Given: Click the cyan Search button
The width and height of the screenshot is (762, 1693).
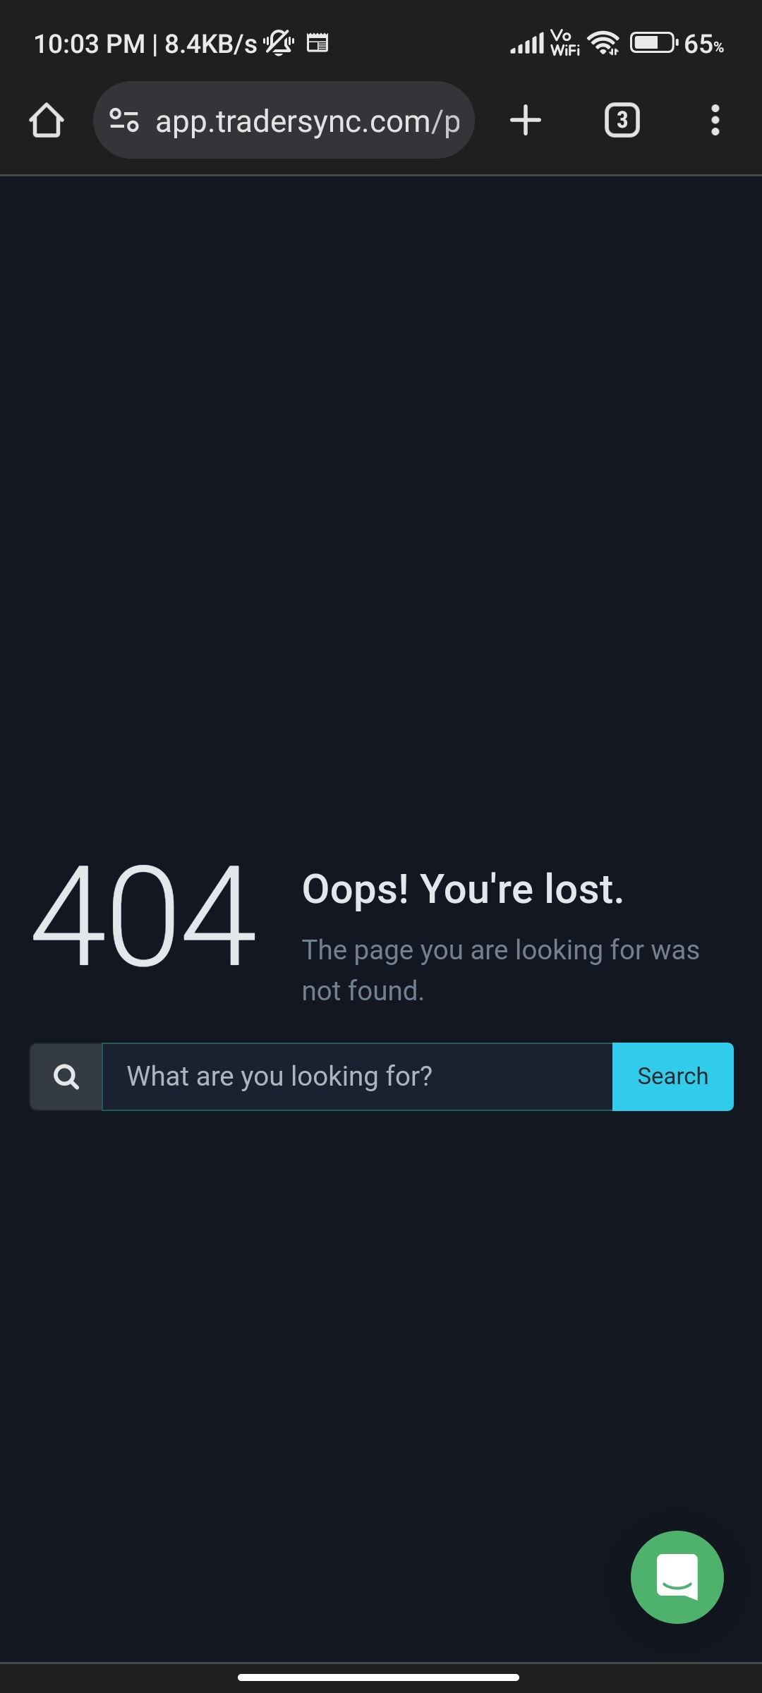Looking at the screenshot, I should (x=673, y=1076).
